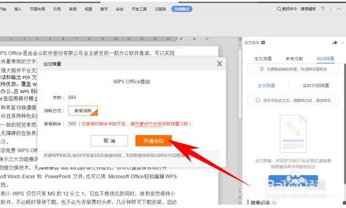Open help via the question mark icon
This screenshot has width=346, height=208.
click(x=322, y=9)
